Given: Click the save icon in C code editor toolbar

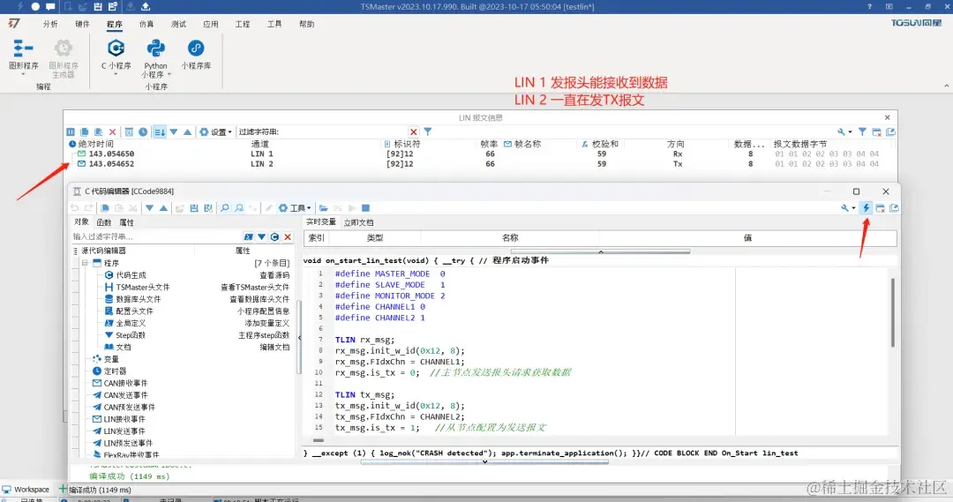Looking at the screenshot, I should [194, 208].
